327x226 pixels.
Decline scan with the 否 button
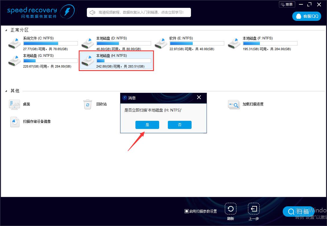(x=179, y=125)
